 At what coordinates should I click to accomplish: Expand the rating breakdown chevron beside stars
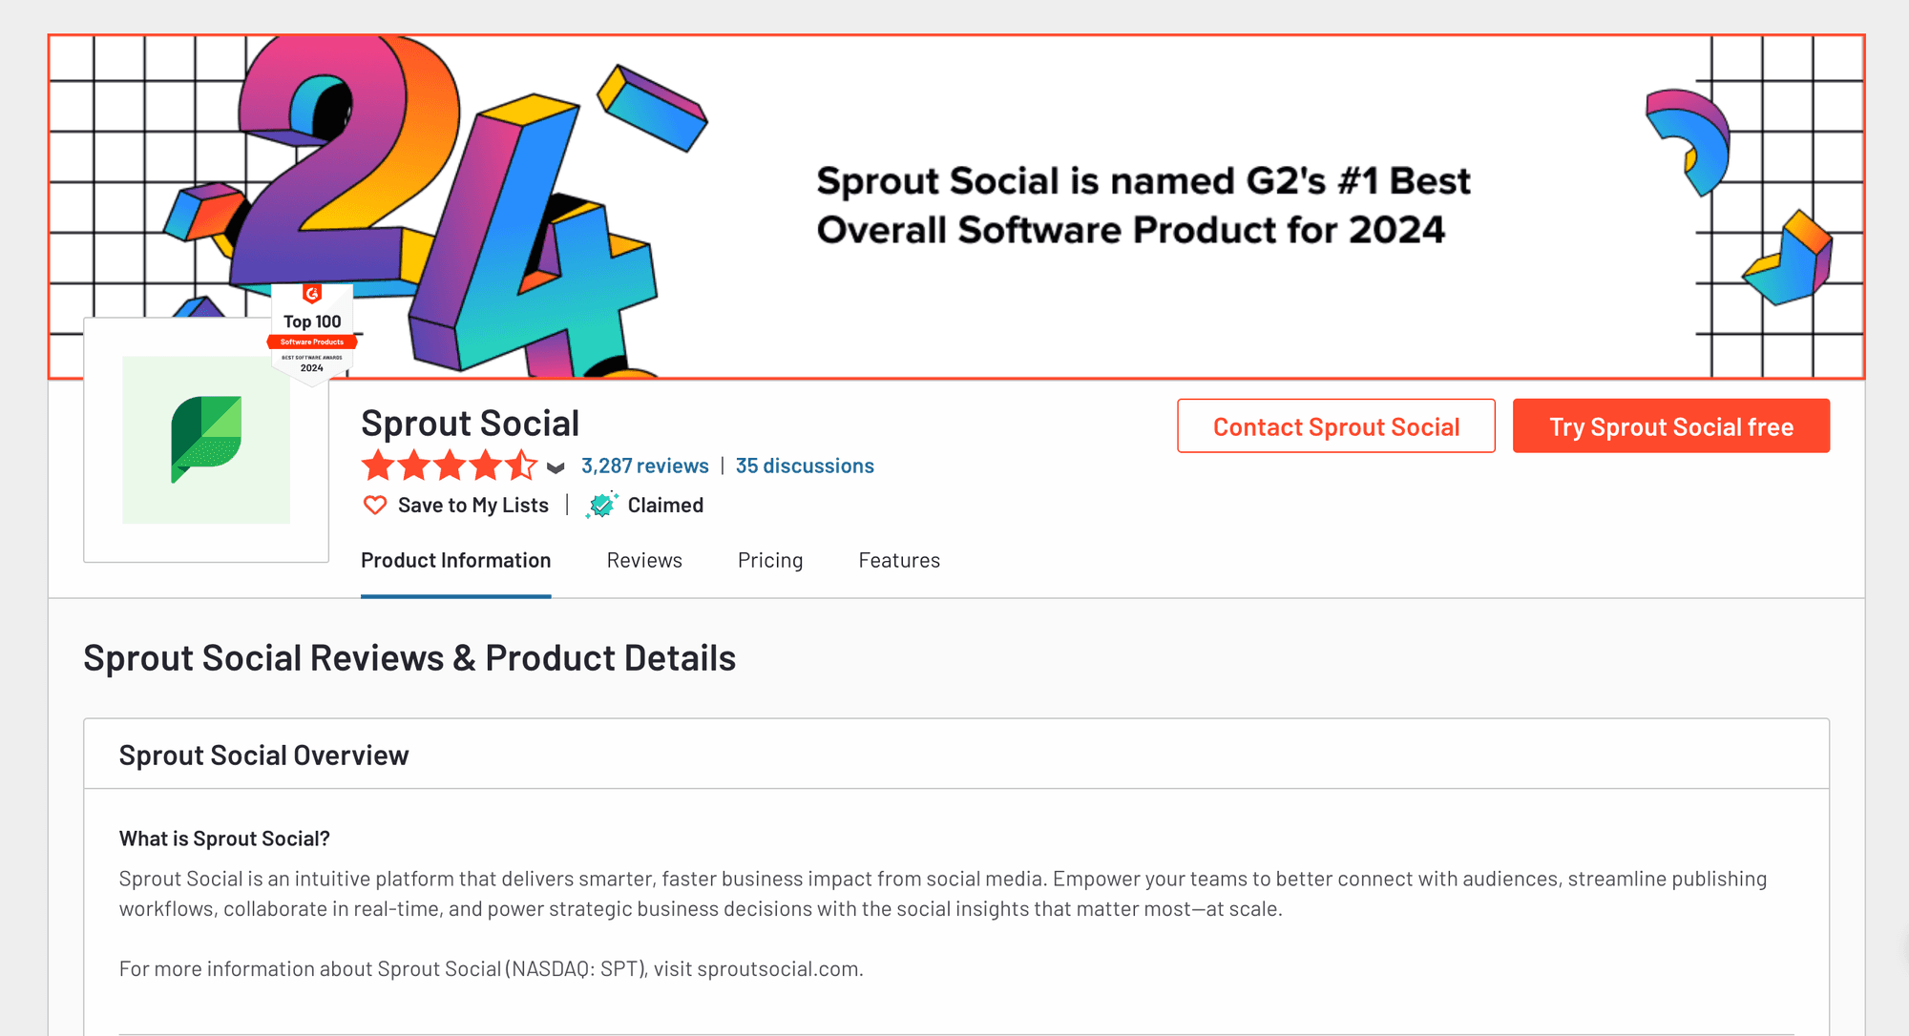556,467
